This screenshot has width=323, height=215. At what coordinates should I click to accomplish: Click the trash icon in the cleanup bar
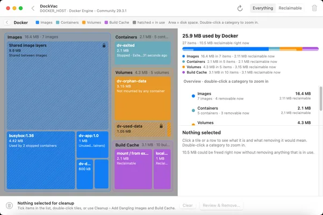(9, 205)
